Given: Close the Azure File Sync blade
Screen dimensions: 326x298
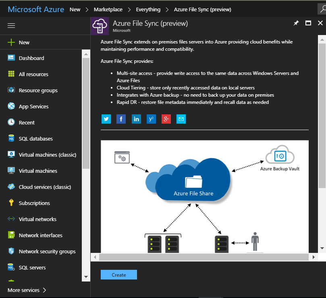Looking at the screenshot, I should coord(320,23).
